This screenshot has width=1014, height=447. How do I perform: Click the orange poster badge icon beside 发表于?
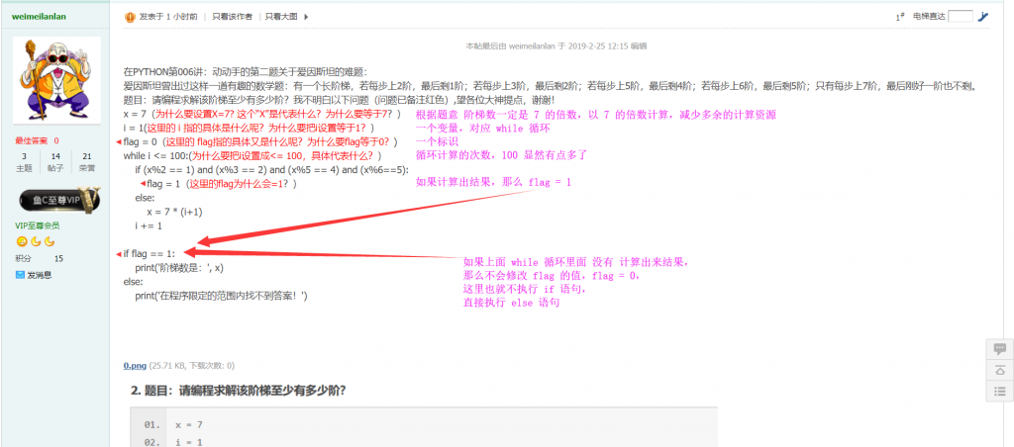click(x=130, y=17)
